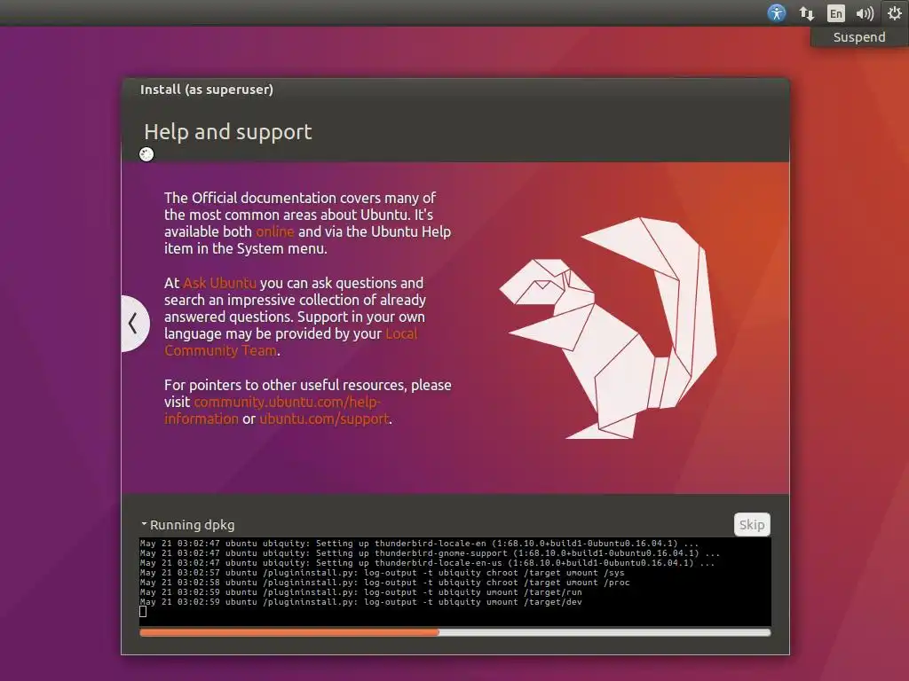
Task: Visit the ubuntu.com/support link
Action: 324,419
